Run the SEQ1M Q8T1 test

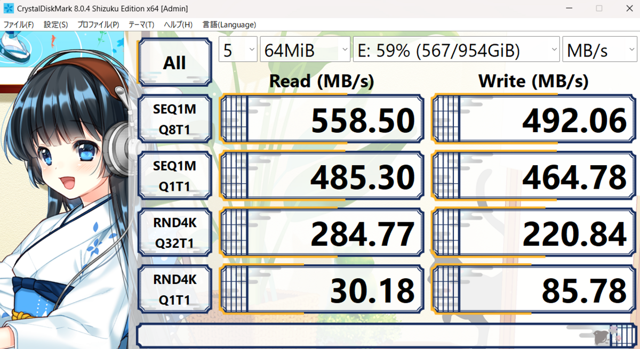(x=174, y=118)
